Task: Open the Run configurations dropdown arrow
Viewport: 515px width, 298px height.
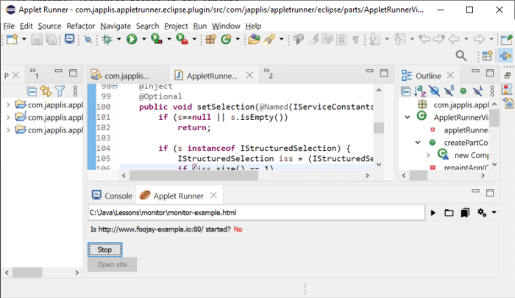Action: click(144, 39)
